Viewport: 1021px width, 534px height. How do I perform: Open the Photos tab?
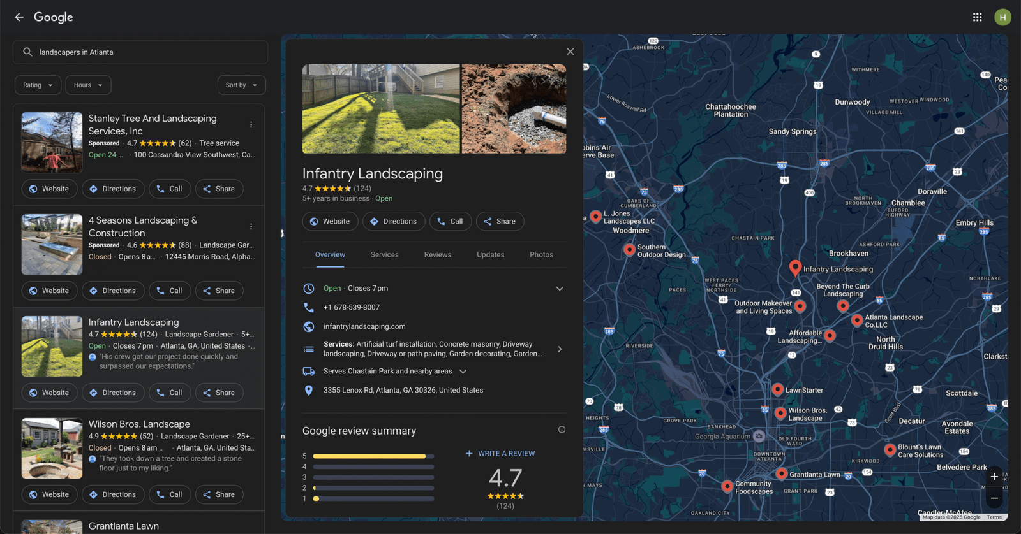click(542, 254)
